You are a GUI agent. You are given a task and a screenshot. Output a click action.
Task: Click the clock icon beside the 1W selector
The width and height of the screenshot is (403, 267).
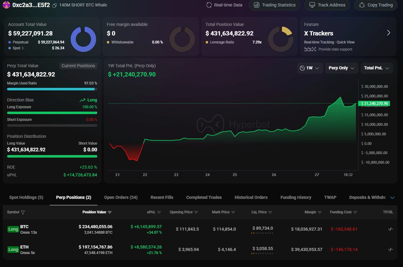pos(302,68)
